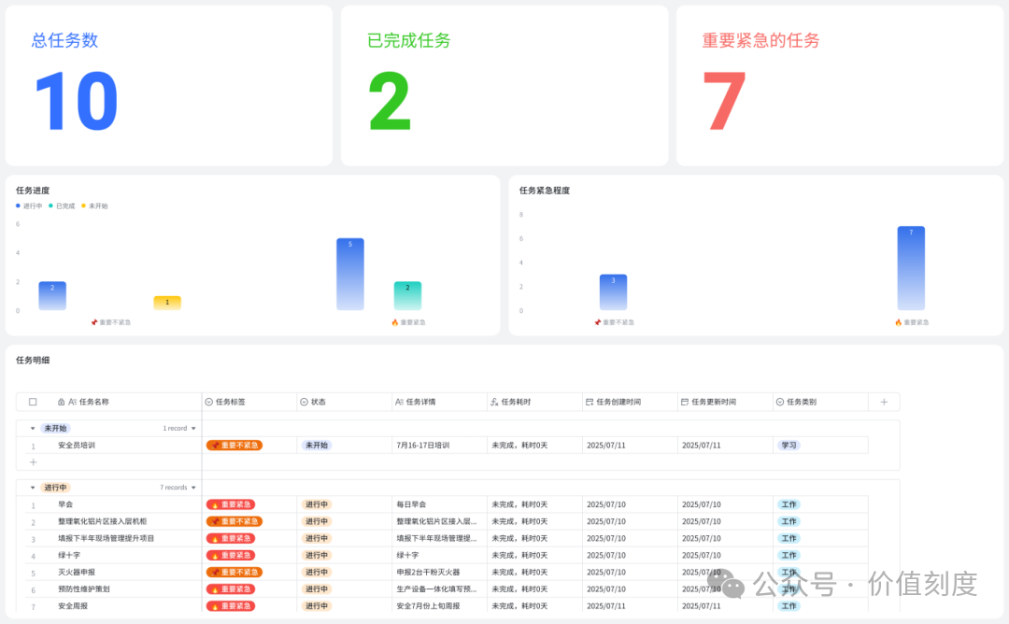Screen dimensions: 1009x624
Task: Click the 已完成任务 card showing 2
Action: [504, 86]
